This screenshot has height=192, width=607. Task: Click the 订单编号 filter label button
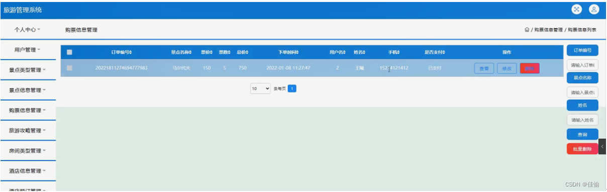click(582, 50)
